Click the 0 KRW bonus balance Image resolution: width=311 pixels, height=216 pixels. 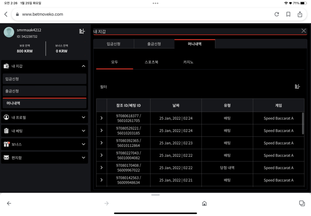pos(61,51)
